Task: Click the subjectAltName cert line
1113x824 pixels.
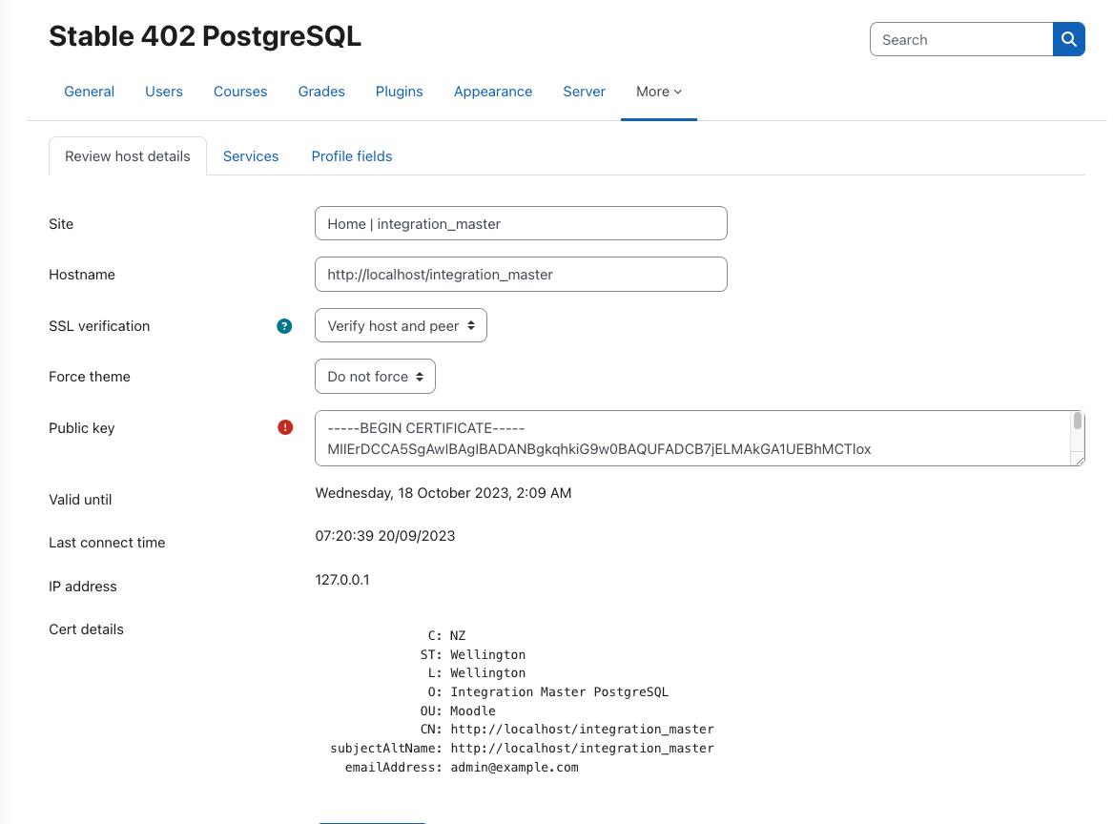Action: (x=523, y=748)
